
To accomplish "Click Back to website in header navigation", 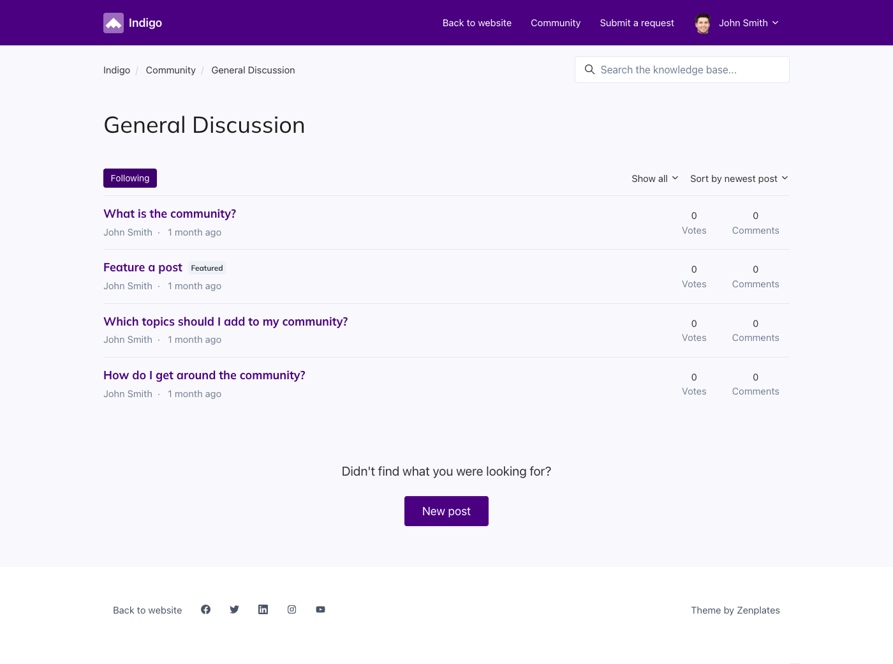I will [477, 23].
